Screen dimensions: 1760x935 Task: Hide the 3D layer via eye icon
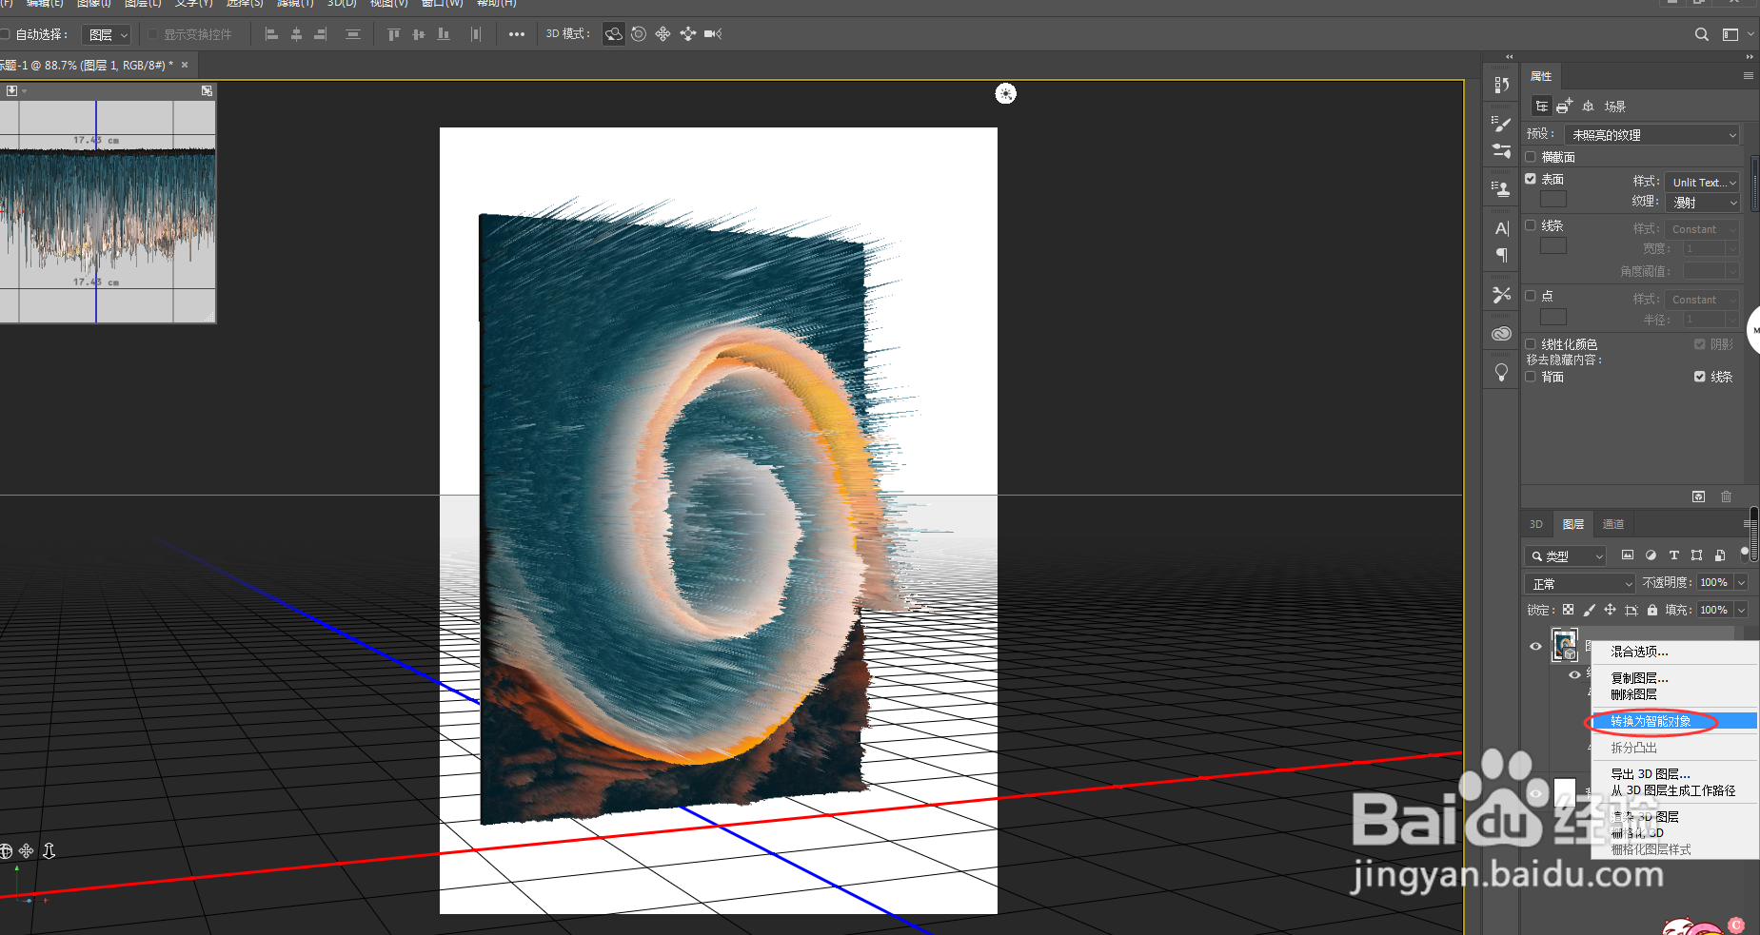tap(1535, 646)
